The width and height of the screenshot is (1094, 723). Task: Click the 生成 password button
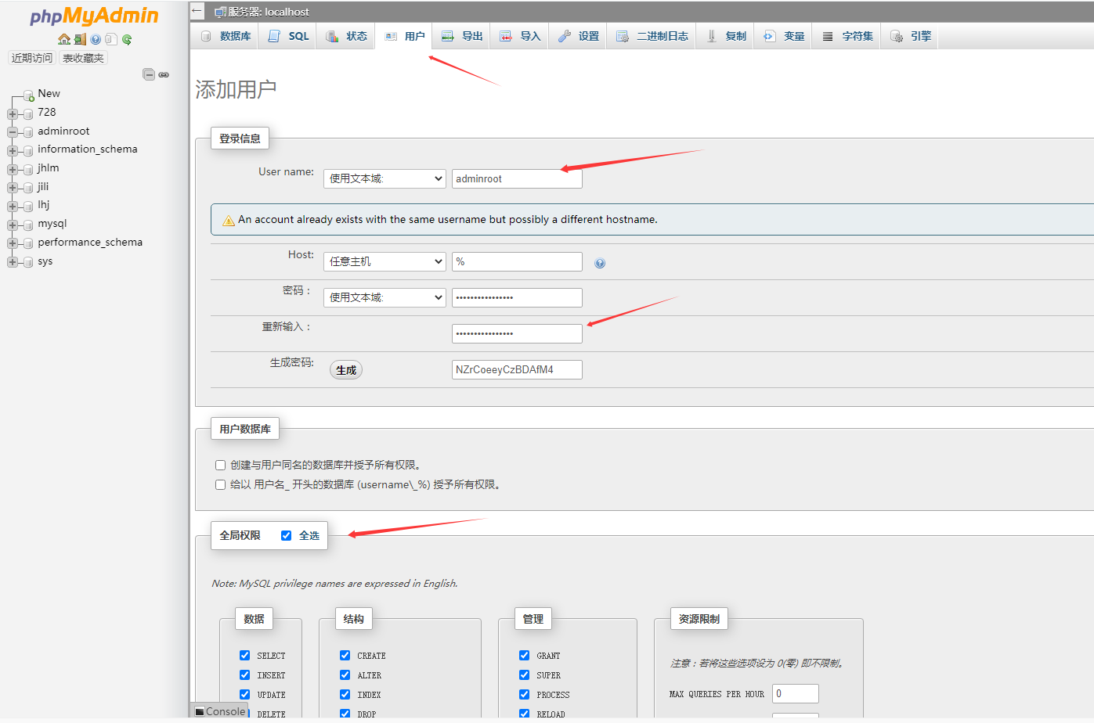[346, 370]
